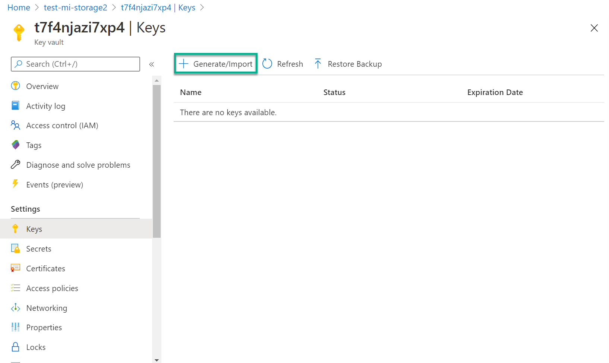Click the Events (preview) lightning icon
609x363 pixels.
(15, 184)
